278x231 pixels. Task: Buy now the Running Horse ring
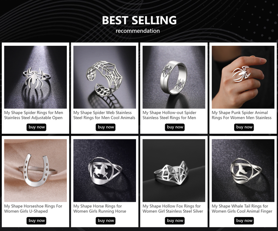106,221
